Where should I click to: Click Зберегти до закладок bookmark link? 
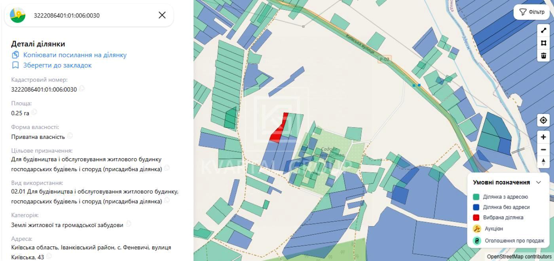[x=57, y=65]
